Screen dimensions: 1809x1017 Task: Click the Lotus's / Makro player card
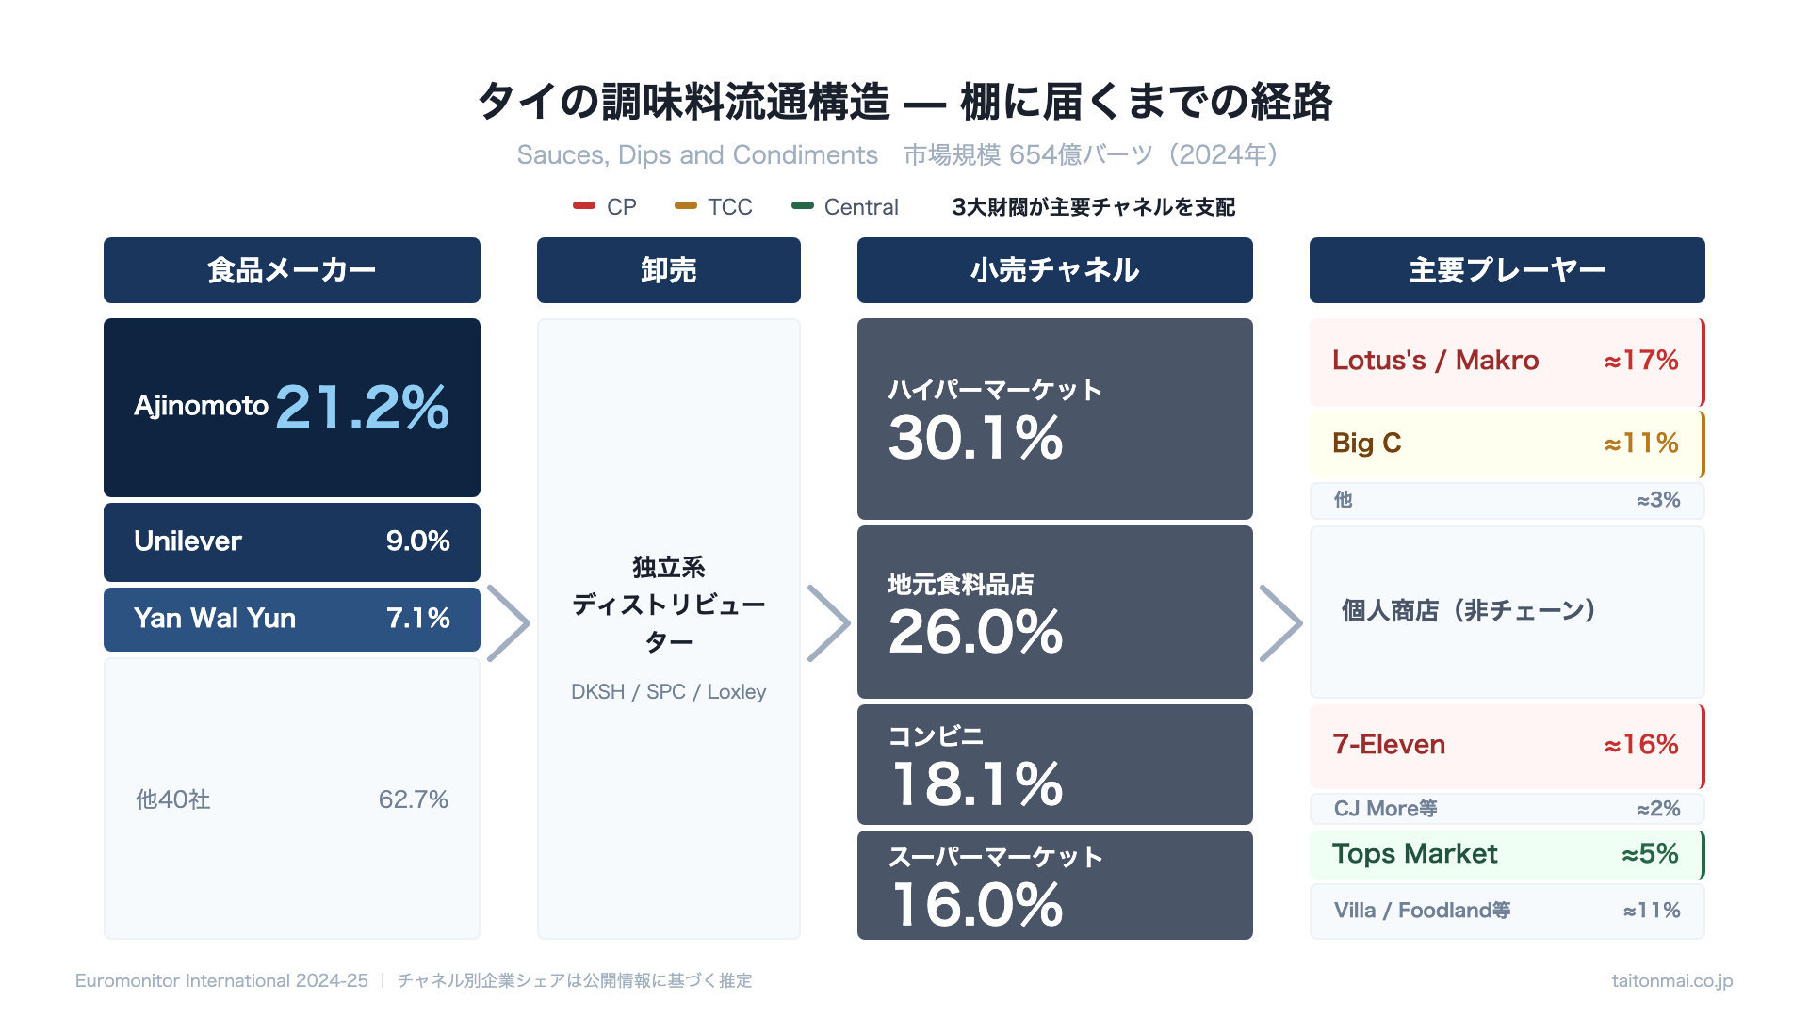1506,362
